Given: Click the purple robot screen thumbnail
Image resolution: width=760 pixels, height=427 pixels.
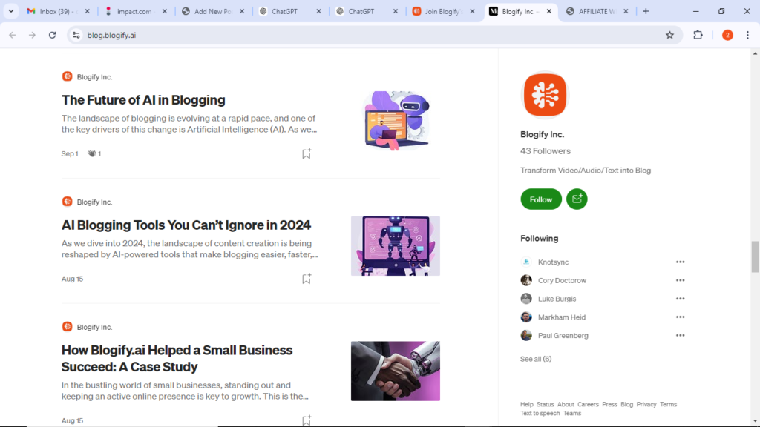Looking at the screenshot, I should point(396,246).
